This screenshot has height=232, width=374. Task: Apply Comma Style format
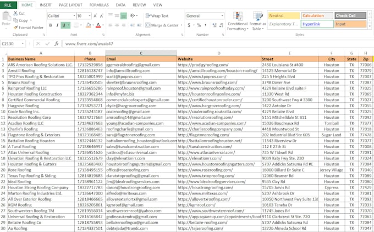click(x=206, y=25)
